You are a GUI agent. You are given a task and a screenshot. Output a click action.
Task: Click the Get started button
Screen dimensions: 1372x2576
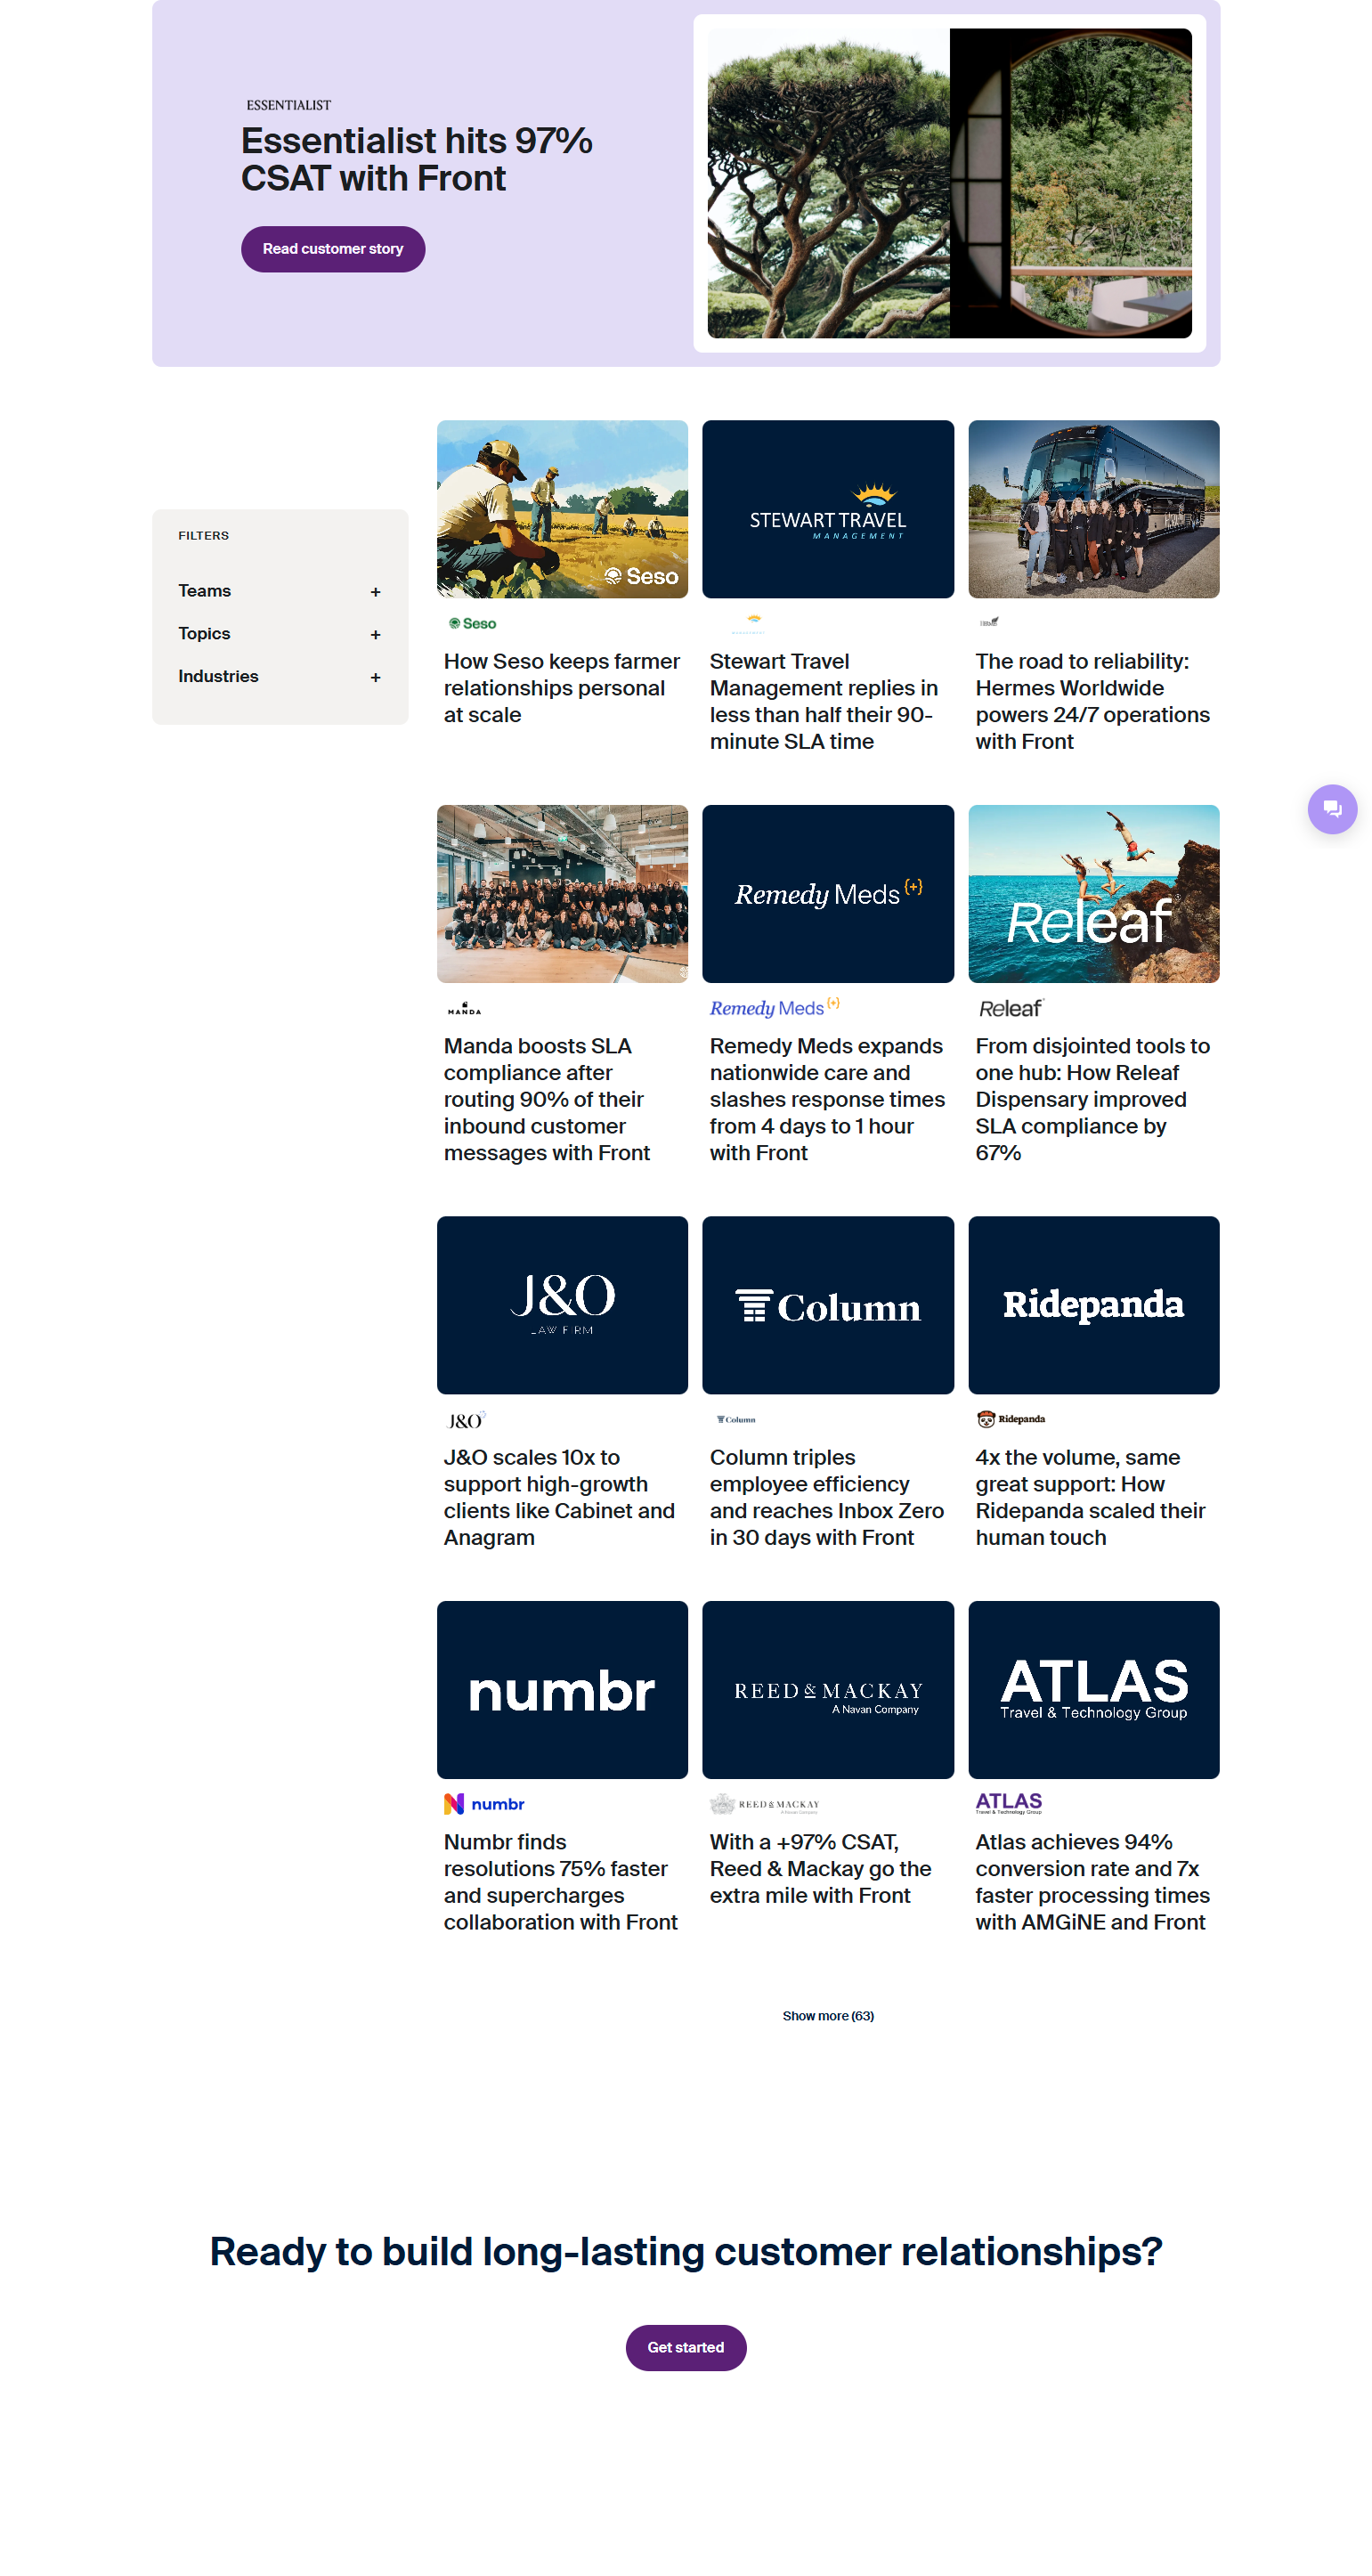tap(686, 2347)
